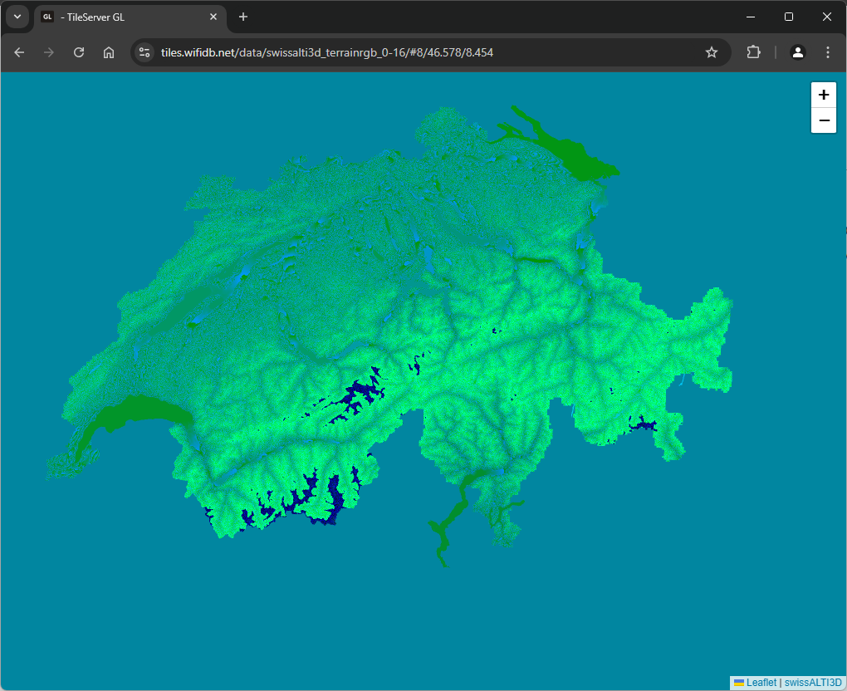Screen dimensions: 847x691
Task: Click the browser Home icon
Action: 109,52
